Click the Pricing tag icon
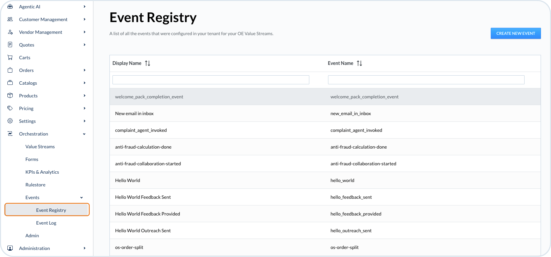Viewport: 551px width, 257px height. click(10, 108)
